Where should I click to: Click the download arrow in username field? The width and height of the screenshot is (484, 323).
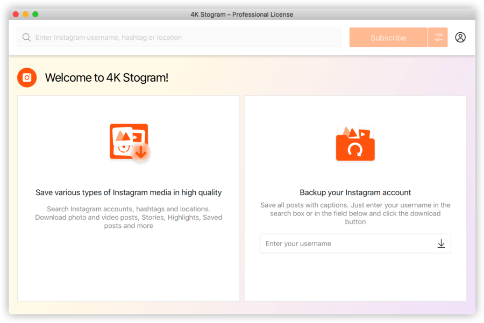441,243
